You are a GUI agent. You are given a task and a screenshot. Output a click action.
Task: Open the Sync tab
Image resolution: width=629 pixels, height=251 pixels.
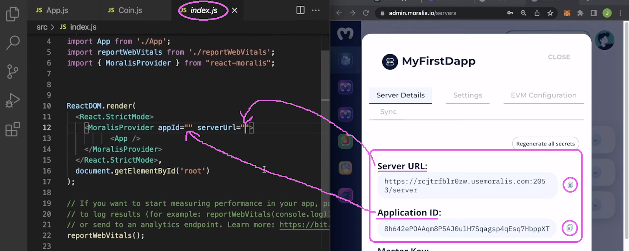pyautogui.click(x=388, y=112)
